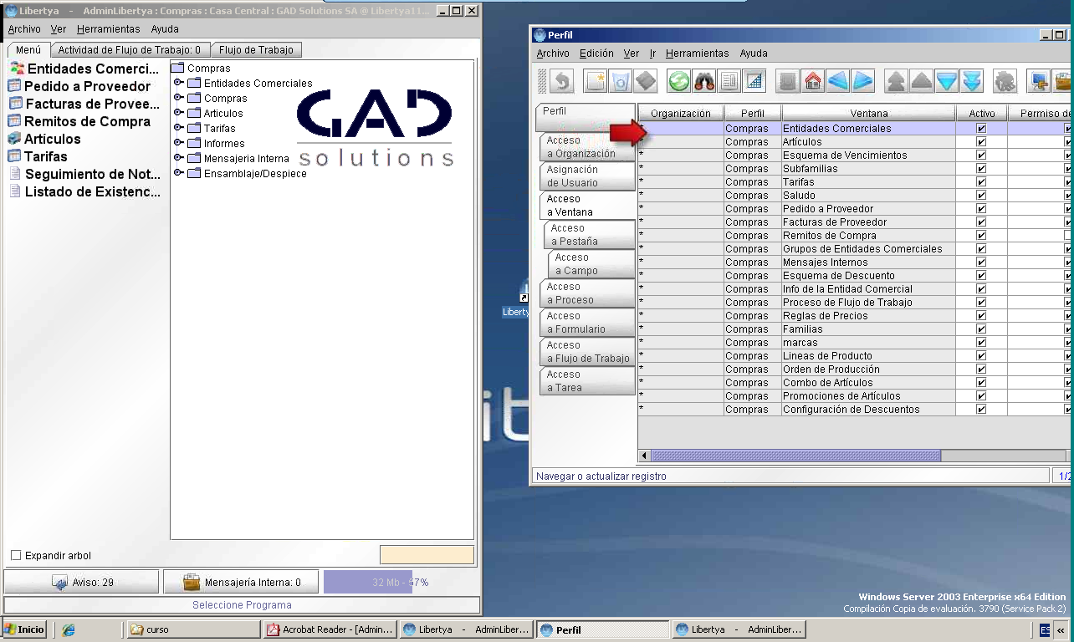Open the binoculars find record tool
Image resolution: width=1074 pixels, height=642 pixels.
pyautogui.click(x=704, y=81)
